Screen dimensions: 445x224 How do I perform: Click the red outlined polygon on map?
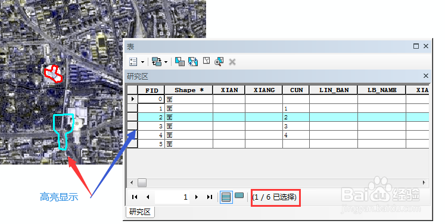pyautogui.click(x=53, y=74)
